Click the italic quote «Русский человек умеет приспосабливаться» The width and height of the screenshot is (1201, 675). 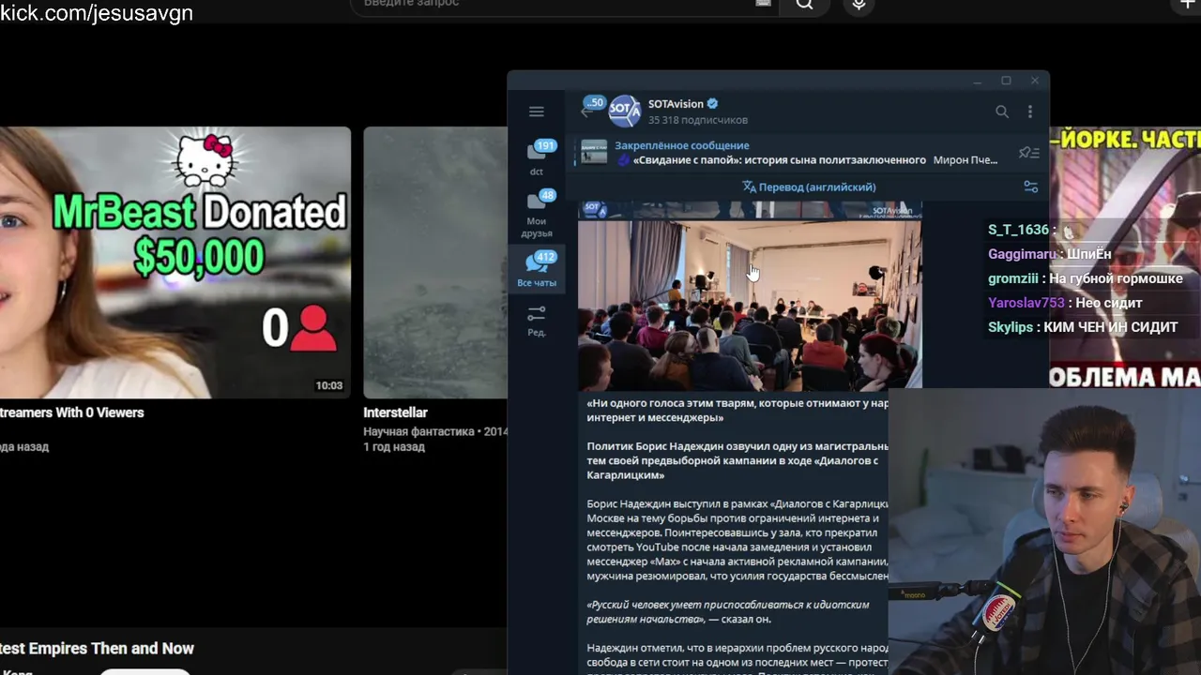point(728,612)
